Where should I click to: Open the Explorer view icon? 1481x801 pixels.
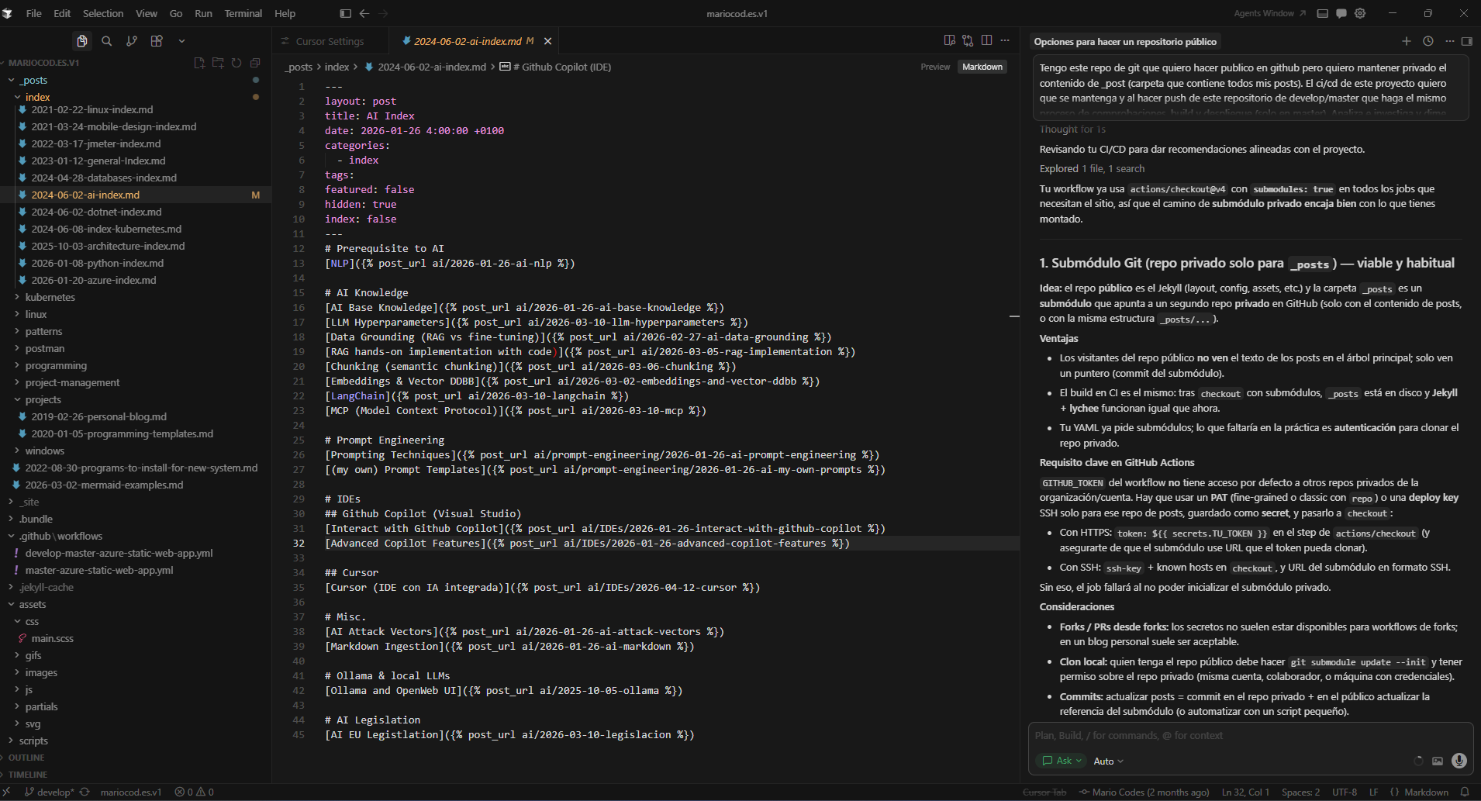tap(82, 41)
